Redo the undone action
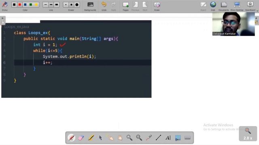Screen dimensions: 259x145 [113, 6]
